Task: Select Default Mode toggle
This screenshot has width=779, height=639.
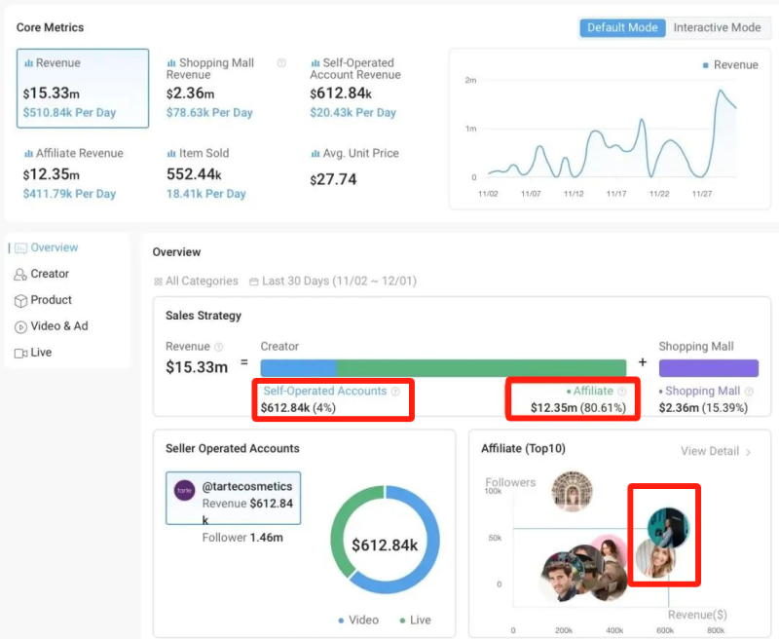Action: 623,27
